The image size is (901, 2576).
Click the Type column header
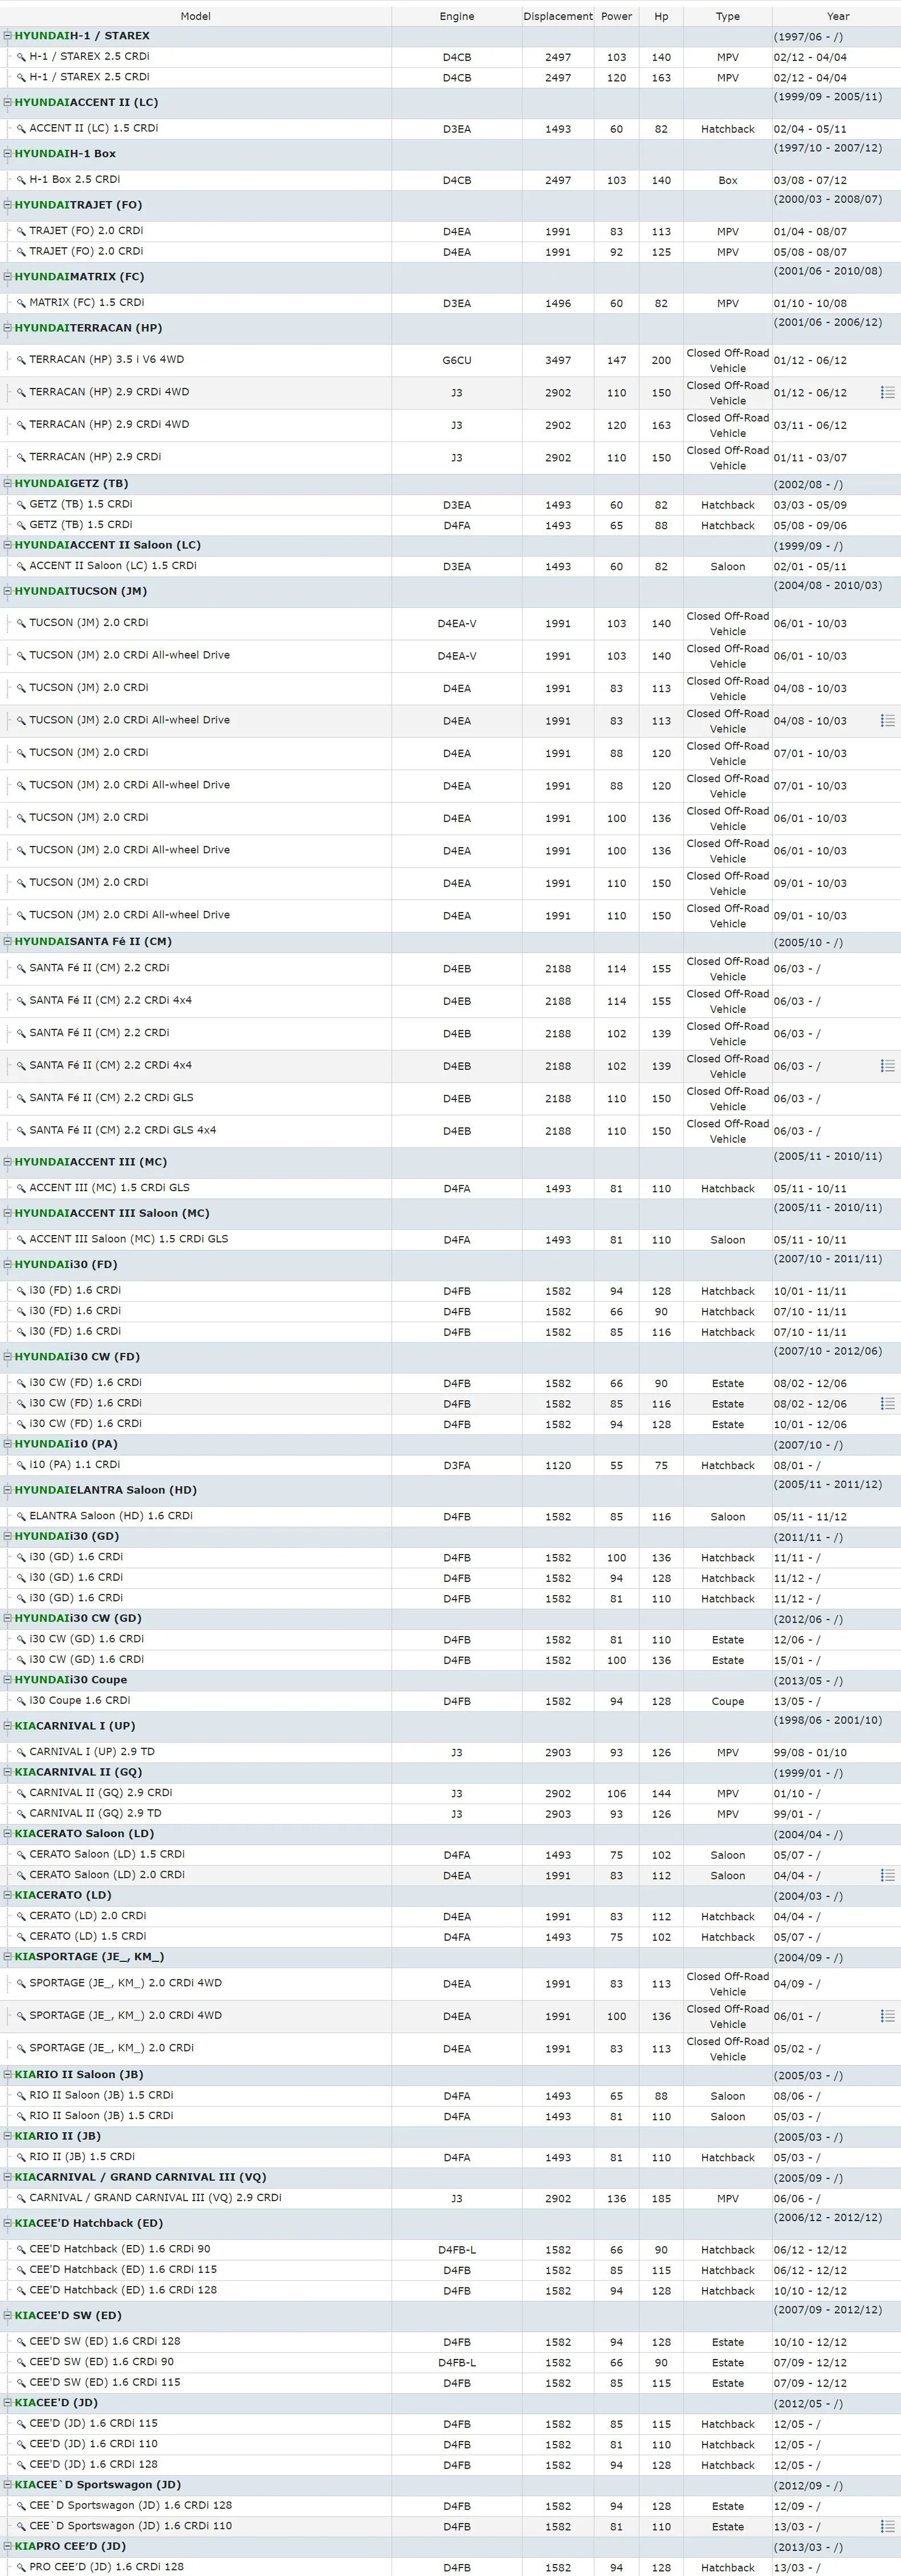tap(728, 16)
